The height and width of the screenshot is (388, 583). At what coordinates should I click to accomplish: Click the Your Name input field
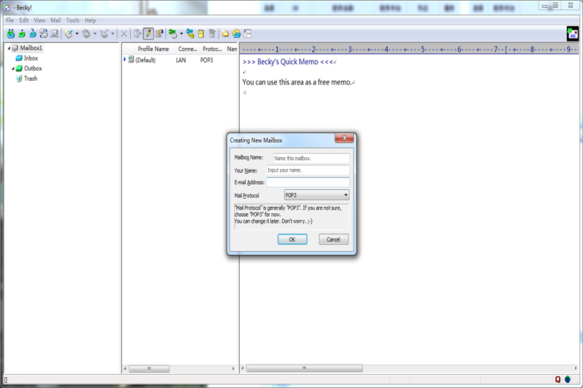pos(308,170)
